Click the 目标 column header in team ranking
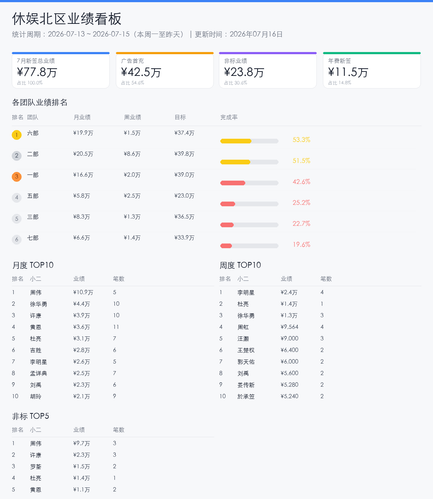Image resolution: width=433 pixels, height=499 pixels. click(180, 117)
